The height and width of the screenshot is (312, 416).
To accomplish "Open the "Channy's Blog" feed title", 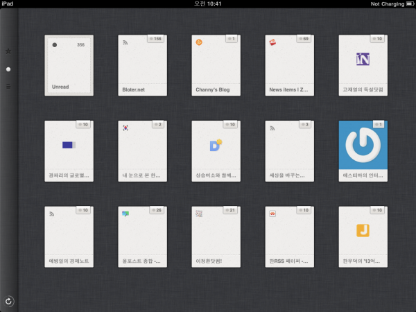I will click(213, 89).
